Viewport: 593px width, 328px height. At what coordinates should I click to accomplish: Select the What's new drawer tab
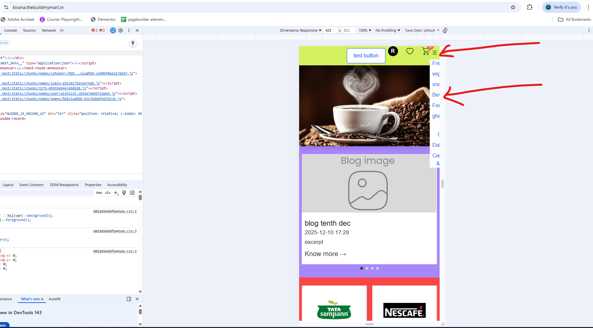coord(30,299)
